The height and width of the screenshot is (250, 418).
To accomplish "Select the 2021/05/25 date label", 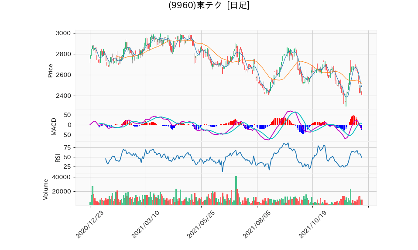I will pos(200,224).
